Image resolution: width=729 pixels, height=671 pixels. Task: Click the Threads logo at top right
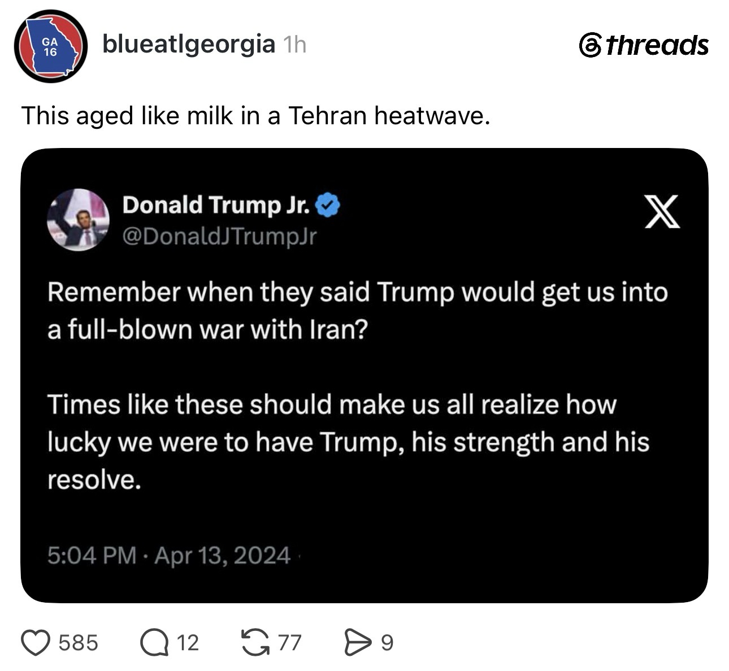[x=644, y=45]
